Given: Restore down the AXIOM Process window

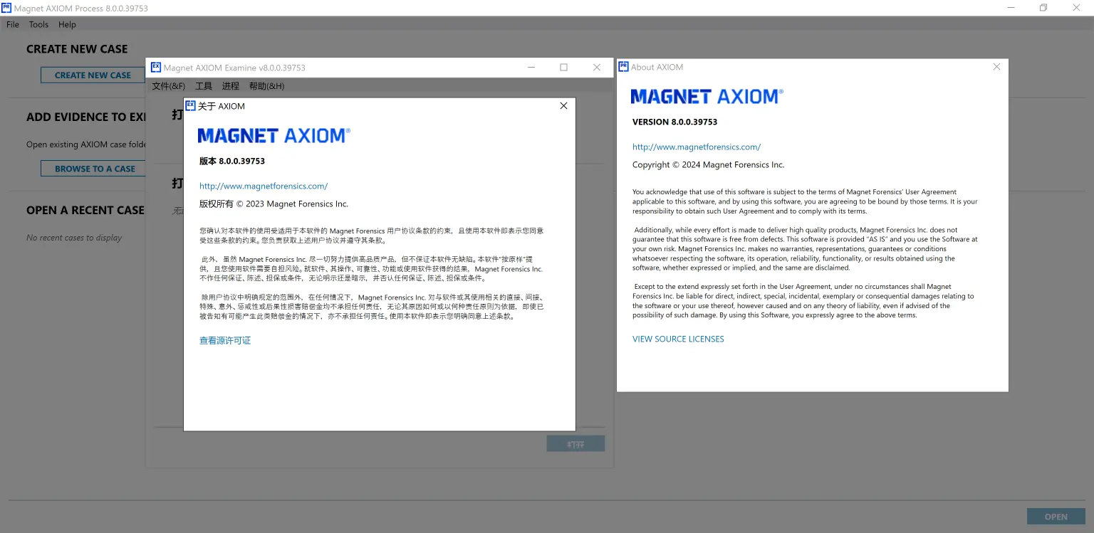Looking at the screenshot, I should (1043, 8).
